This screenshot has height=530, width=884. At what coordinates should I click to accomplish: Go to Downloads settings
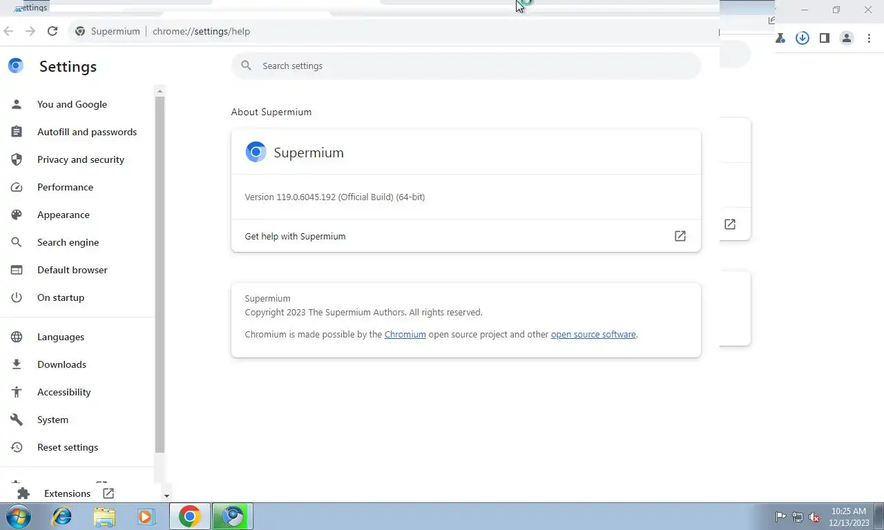tap(61, 364)
